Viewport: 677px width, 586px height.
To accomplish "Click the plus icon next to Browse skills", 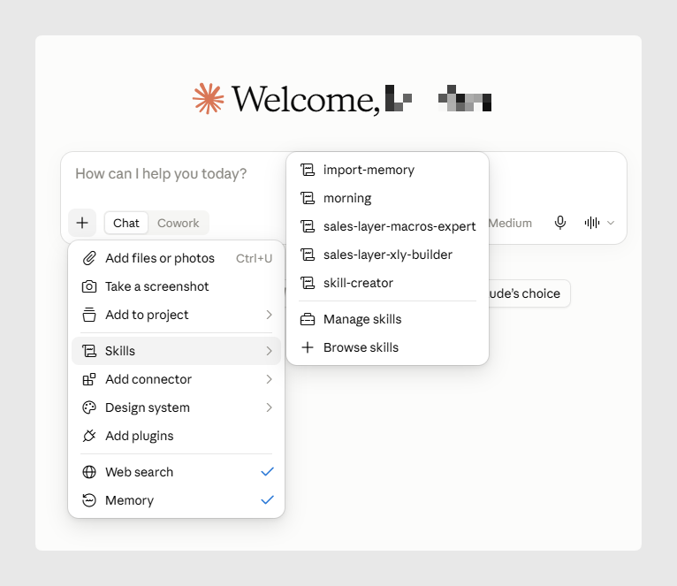I will (308, 347).
